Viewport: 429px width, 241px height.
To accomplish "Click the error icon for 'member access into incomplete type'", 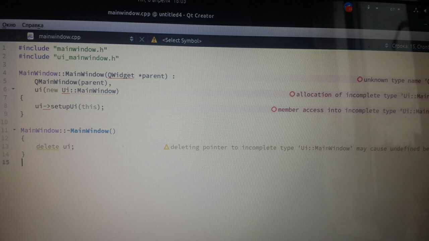I will [274, 109].
